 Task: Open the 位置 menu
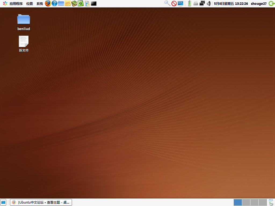click(30, 3)
